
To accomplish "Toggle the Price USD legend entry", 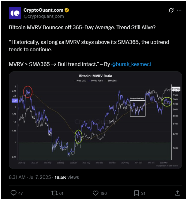I will coord(80,81).
